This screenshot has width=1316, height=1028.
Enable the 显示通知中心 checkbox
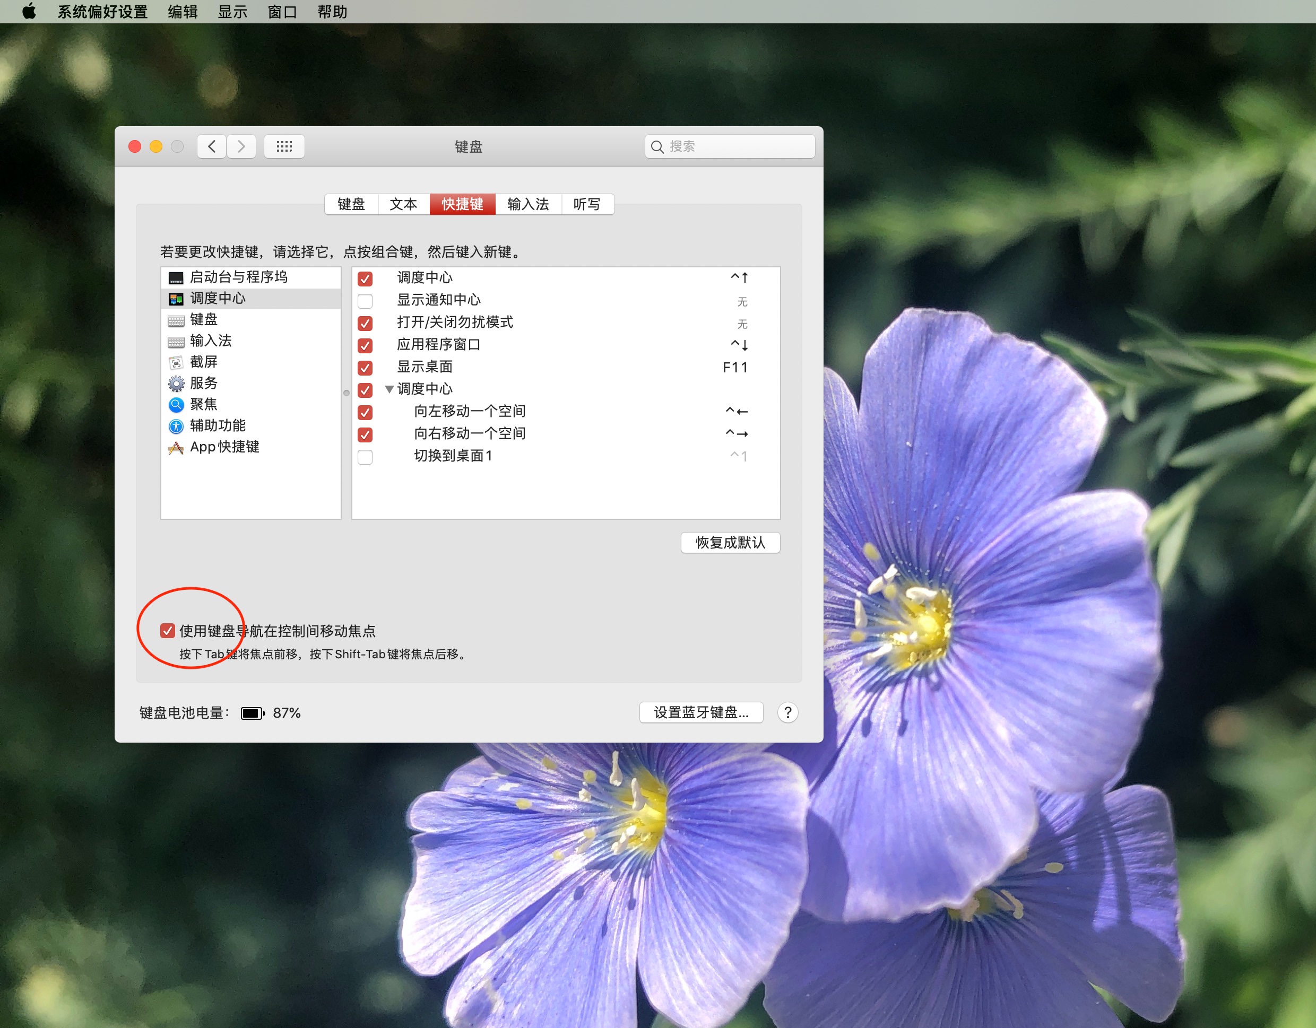pos(365,301)
